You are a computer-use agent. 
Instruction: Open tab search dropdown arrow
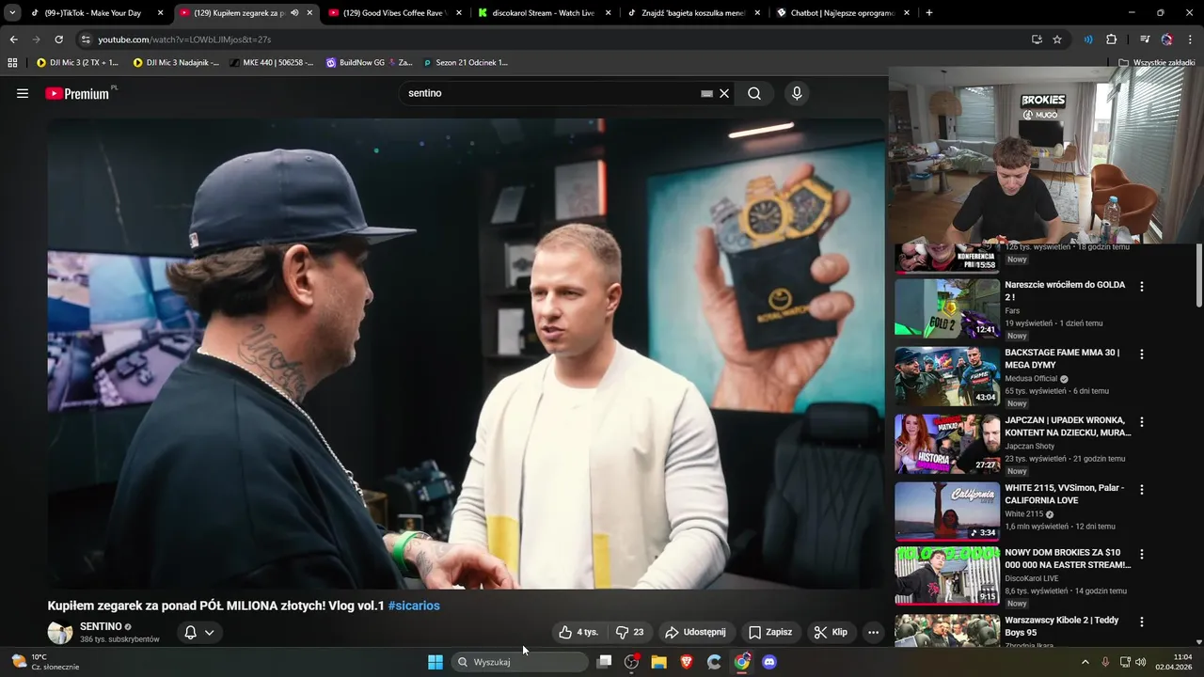coord(12,13)
